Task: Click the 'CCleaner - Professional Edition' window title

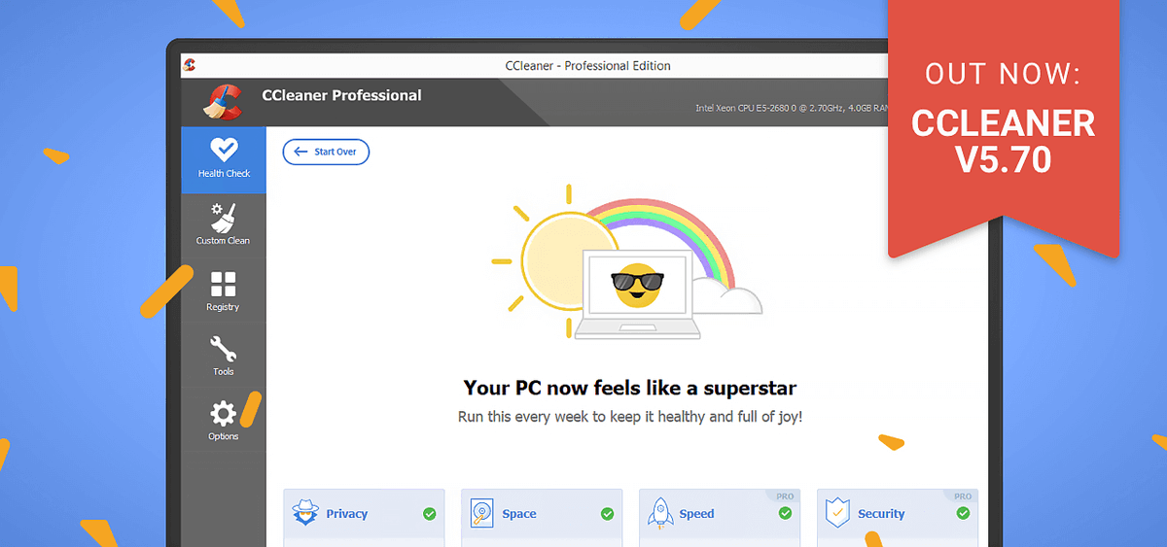Action: (x=587, y=66)
